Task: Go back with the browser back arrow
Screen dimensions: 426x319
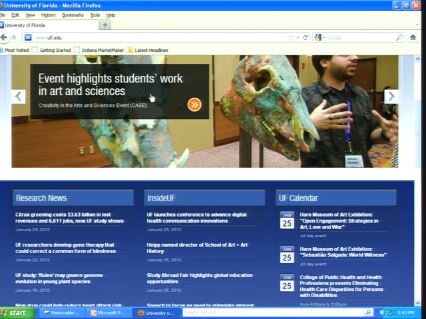Action: (x=4, y=38)
